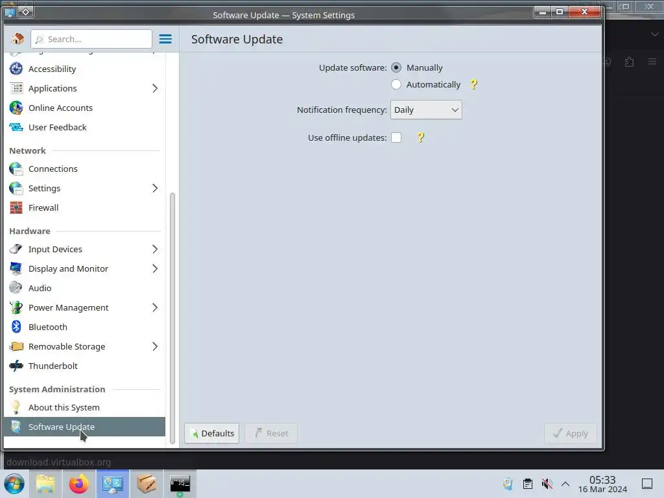Expand Applications submenu chevron
This screenshot has height=498, width=664.
coord(155,88)
